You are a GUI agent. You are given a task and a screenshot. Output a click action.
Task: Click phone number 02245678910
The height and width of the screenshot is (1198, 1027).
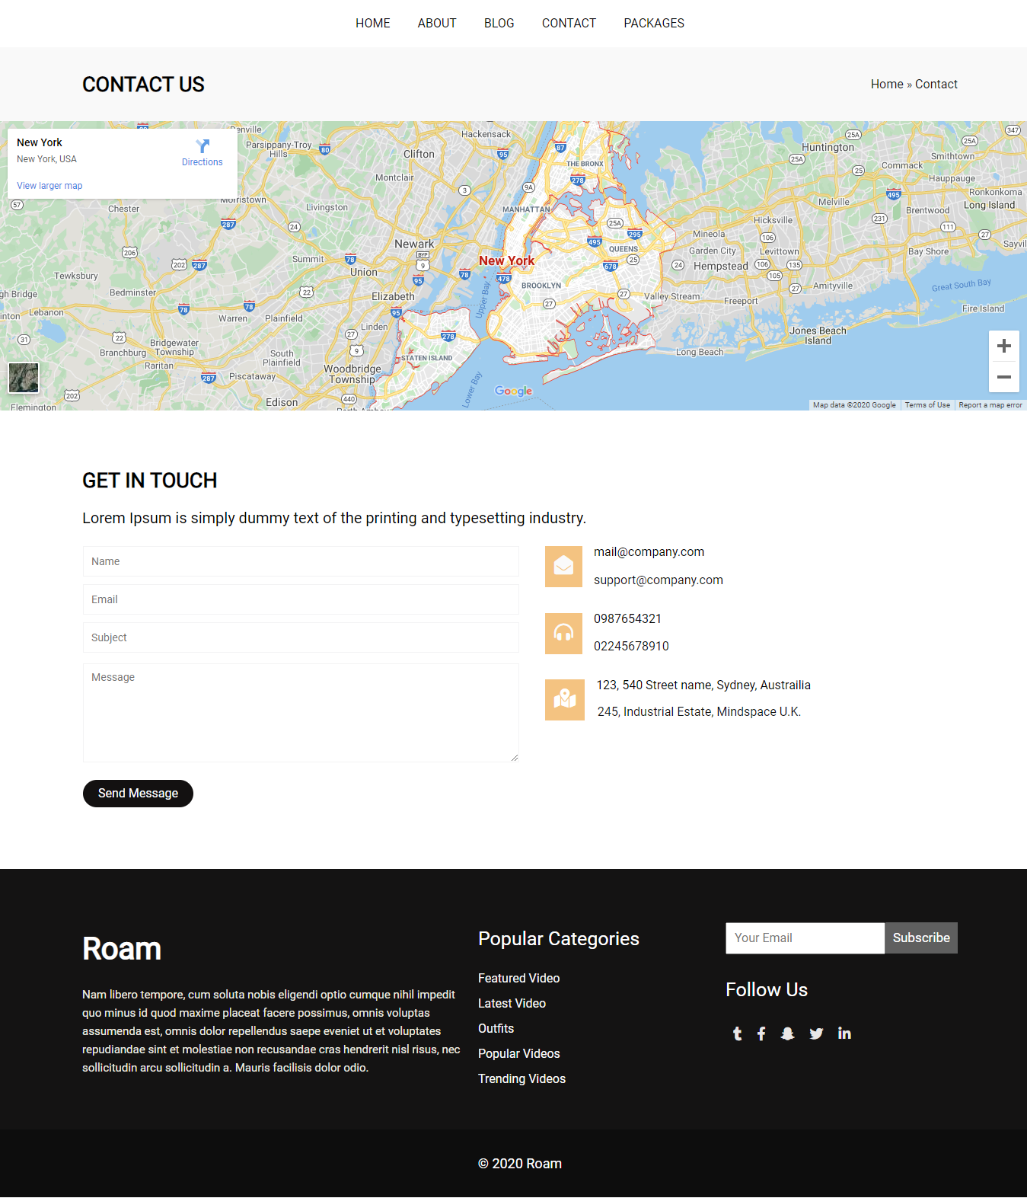tap(631, 647)
